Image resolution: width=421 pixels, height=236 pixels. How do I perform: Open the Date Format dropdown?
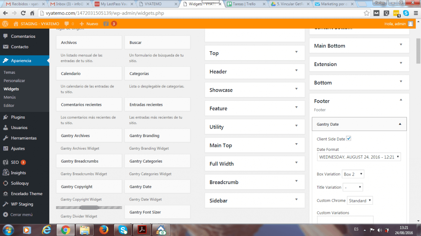[359, 157]
